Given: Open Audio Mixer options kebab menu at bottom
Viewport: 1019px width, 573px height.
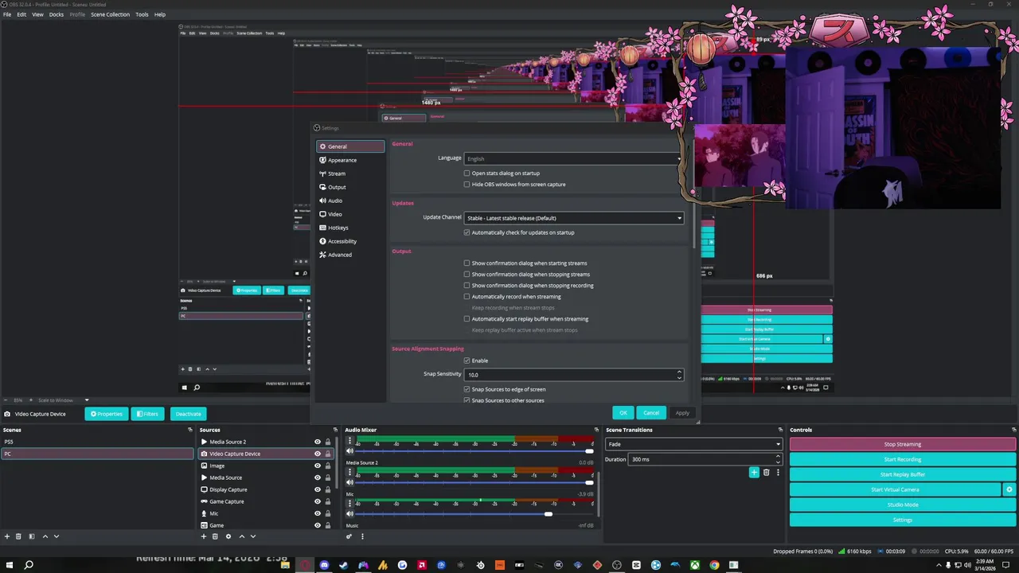Looking at the screenshot, I should [x=362, y=536].
